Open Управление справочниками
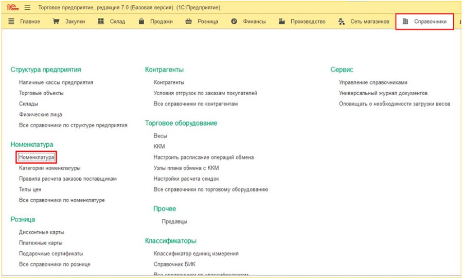The image size is (463, 278). click(x=373, y=82)
